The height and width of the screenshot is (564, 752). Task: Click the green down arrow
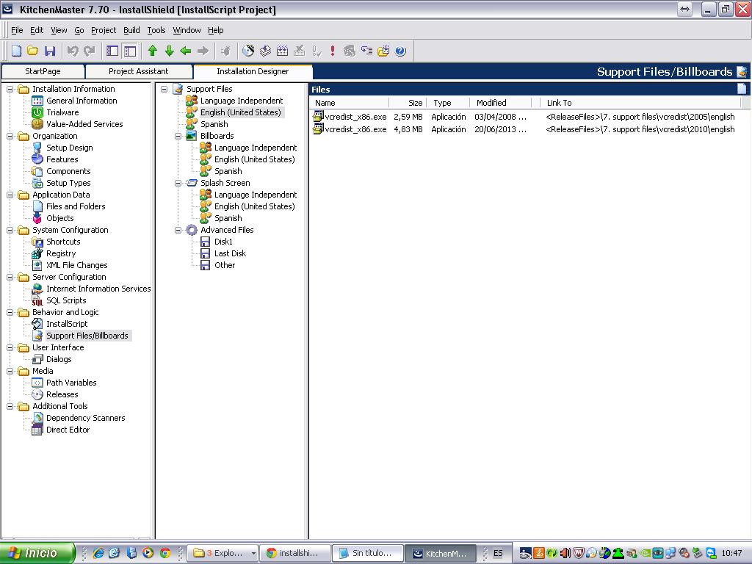click(x=170, y=51)
